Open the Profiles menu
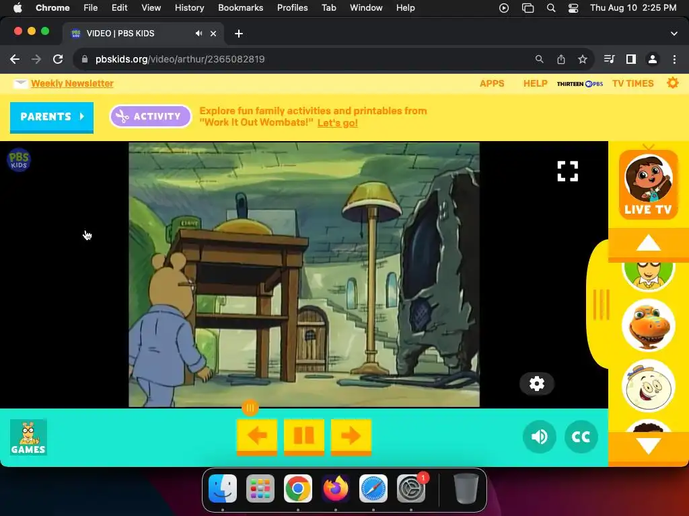Viewport: 689px width, 516px height. pyautogui.click(x=292, y=8)
